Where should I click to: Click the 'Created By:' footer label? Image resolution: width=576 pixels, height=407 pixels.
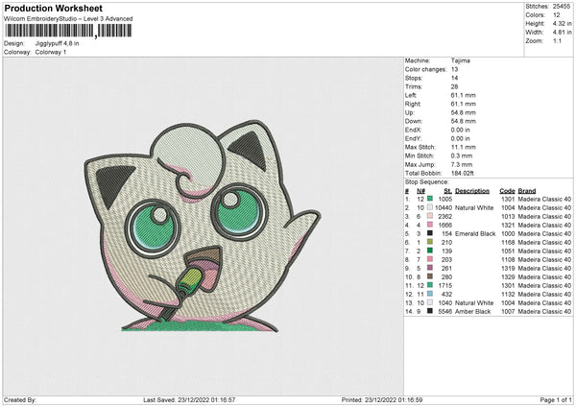click(20, 399)
